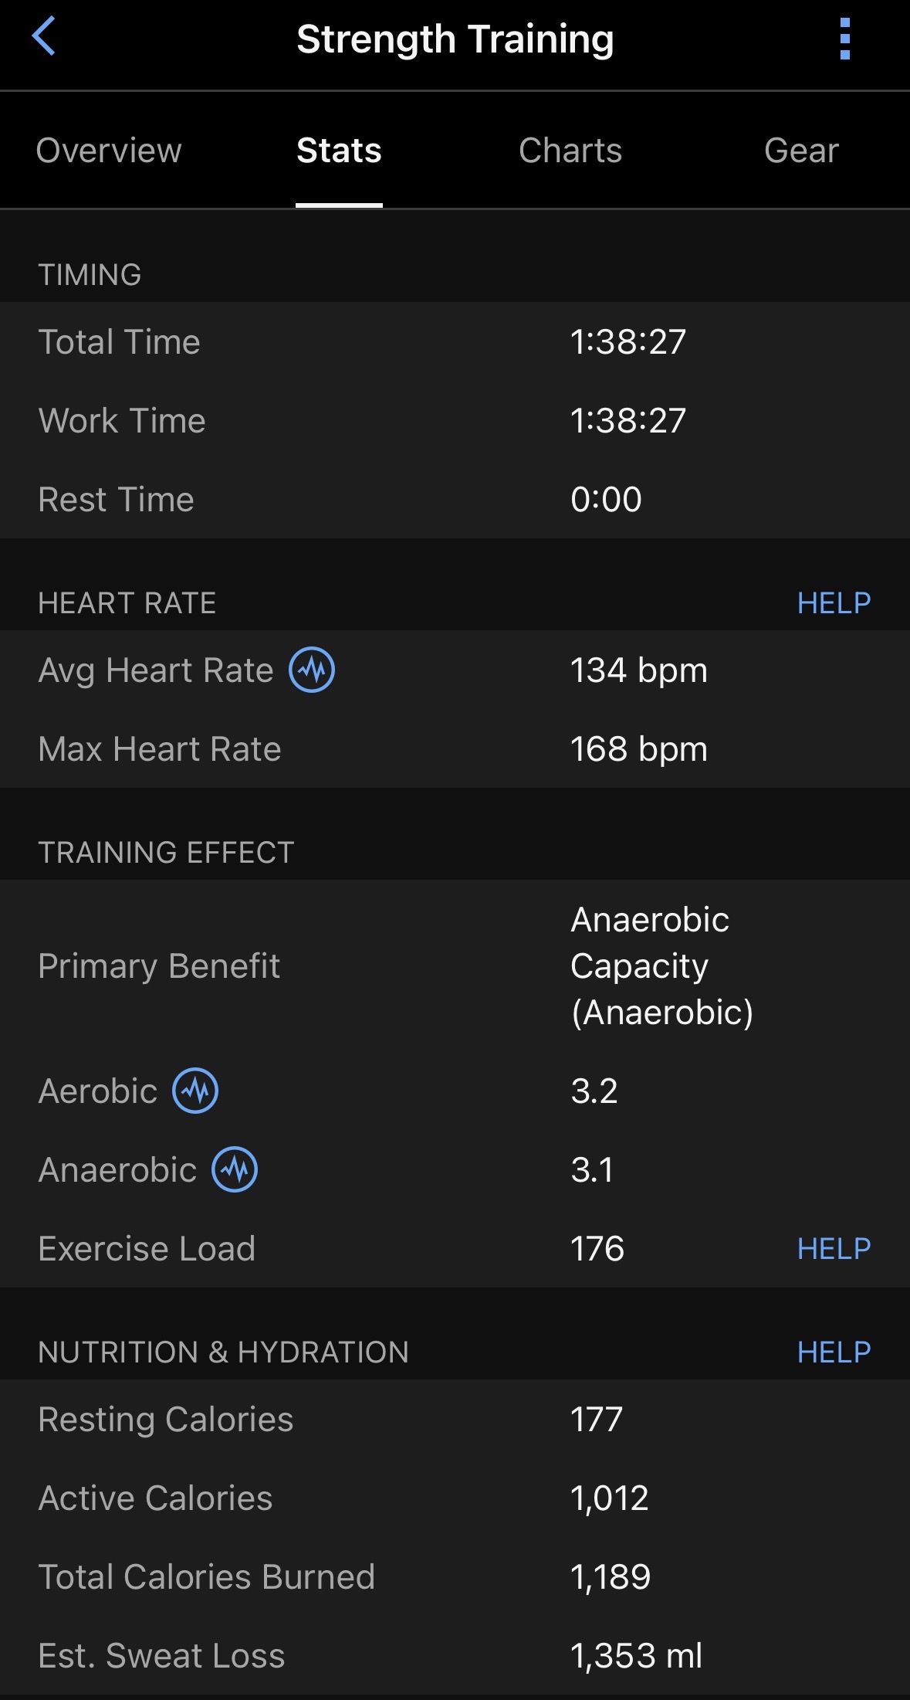
Task: Tap the Firstbeat icon beside Aerobic
Action: point(195,1091)
